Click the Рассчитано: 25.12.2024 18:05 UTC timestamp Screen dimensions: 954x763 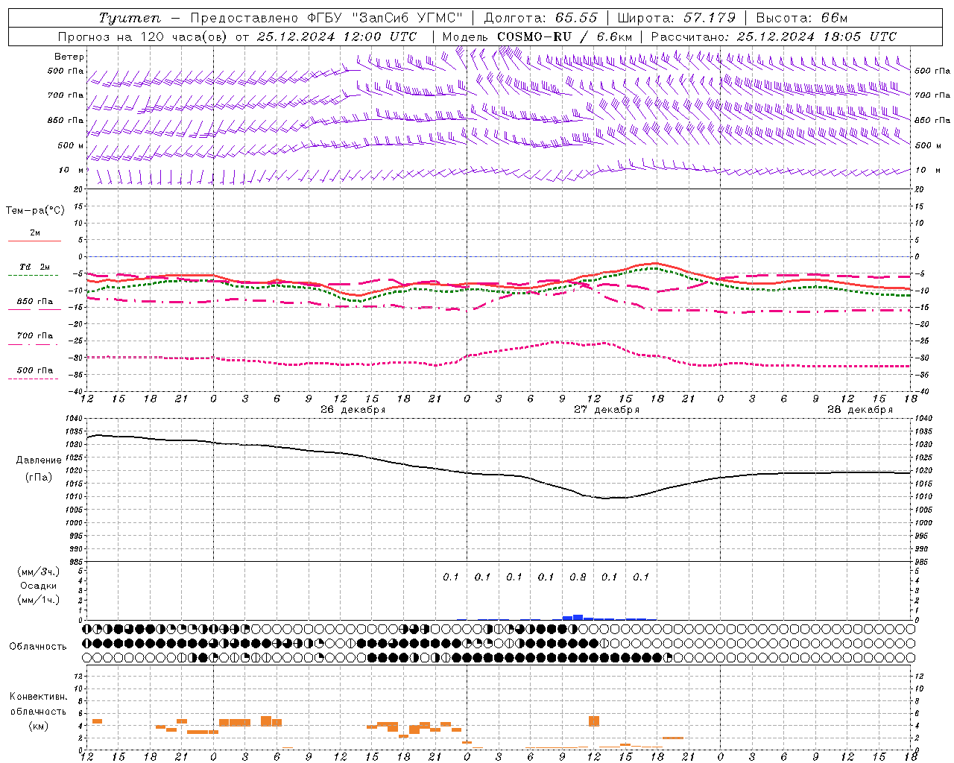click(774, 37)
